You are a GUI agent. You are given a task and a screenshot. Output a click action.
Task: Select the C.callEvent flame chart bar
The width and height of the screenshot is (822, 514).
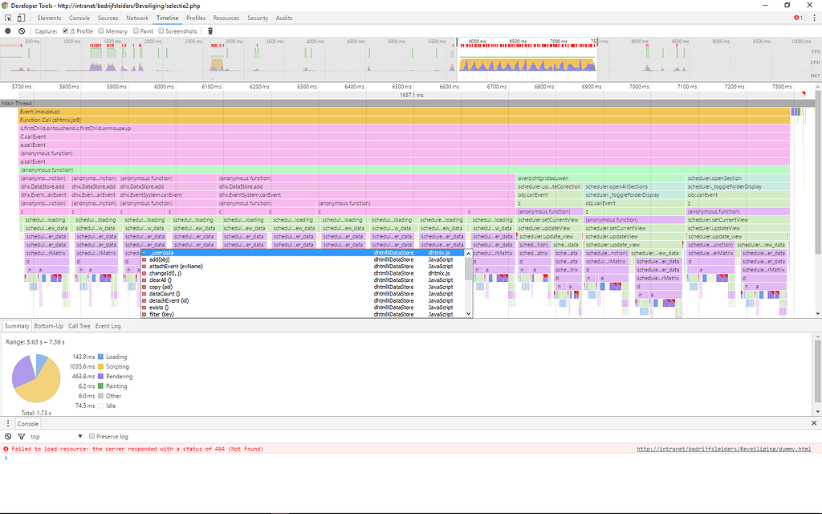(405, 137)
